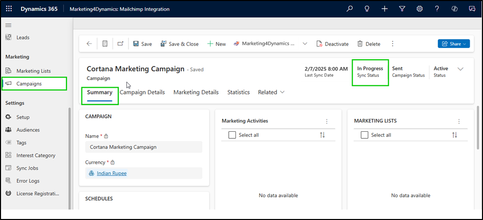The width and height of the screenshot is (483, 220).
Task: Click the help question mark icon
Action: [x=436, y=9]
